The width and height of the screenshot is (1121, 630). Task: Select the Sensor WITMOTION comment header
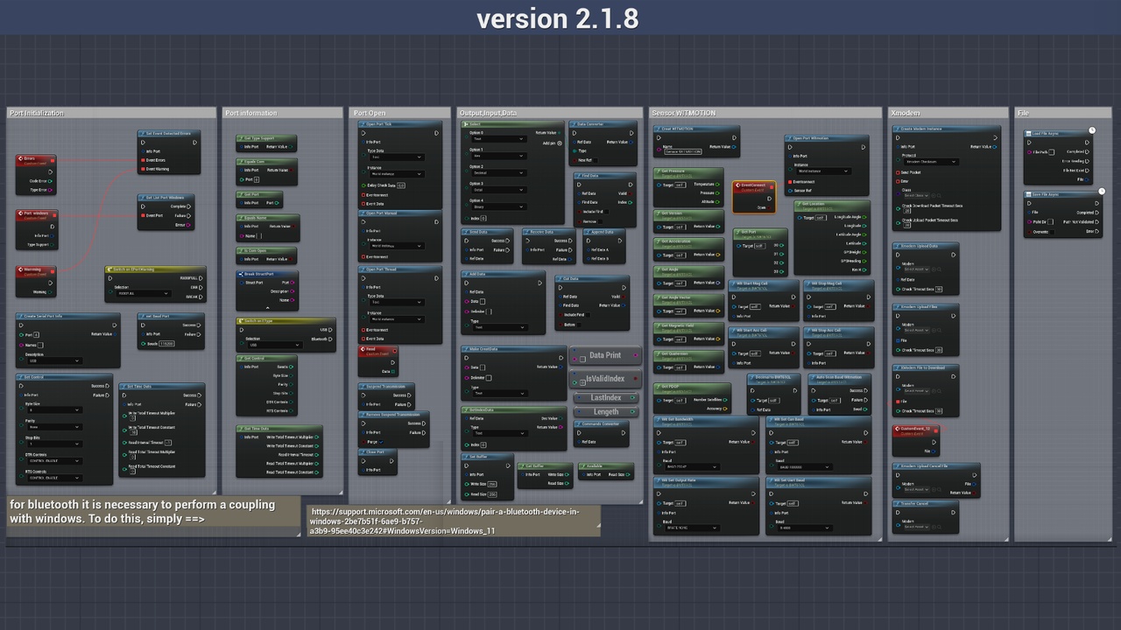tap(765, 113)
